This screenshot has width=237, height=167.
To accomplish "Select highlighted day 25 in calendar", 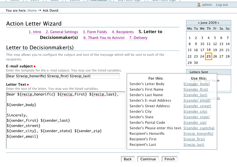I will pyautogui.click(x=209, y=56).
